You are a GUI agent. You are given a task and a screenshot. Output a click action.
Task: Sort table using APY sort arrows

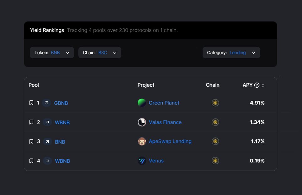coord(263,85)
